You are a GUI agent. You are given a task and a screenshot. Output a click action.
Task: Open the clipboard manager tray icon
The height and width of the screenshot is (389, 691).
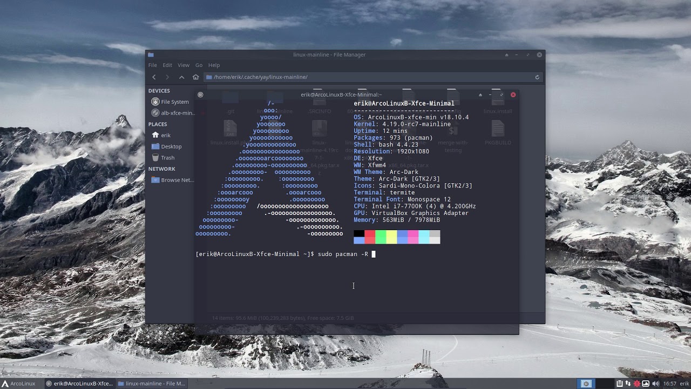click(620, 384)
